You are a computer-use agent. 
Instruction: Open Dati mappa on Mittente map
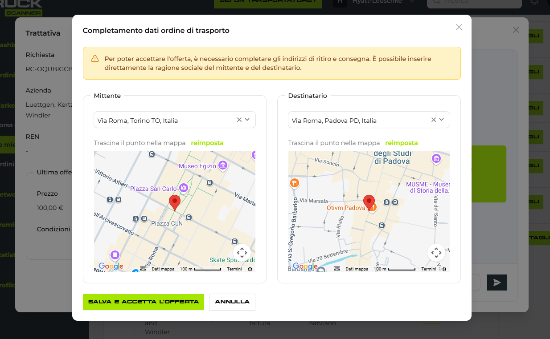point(163,269)
